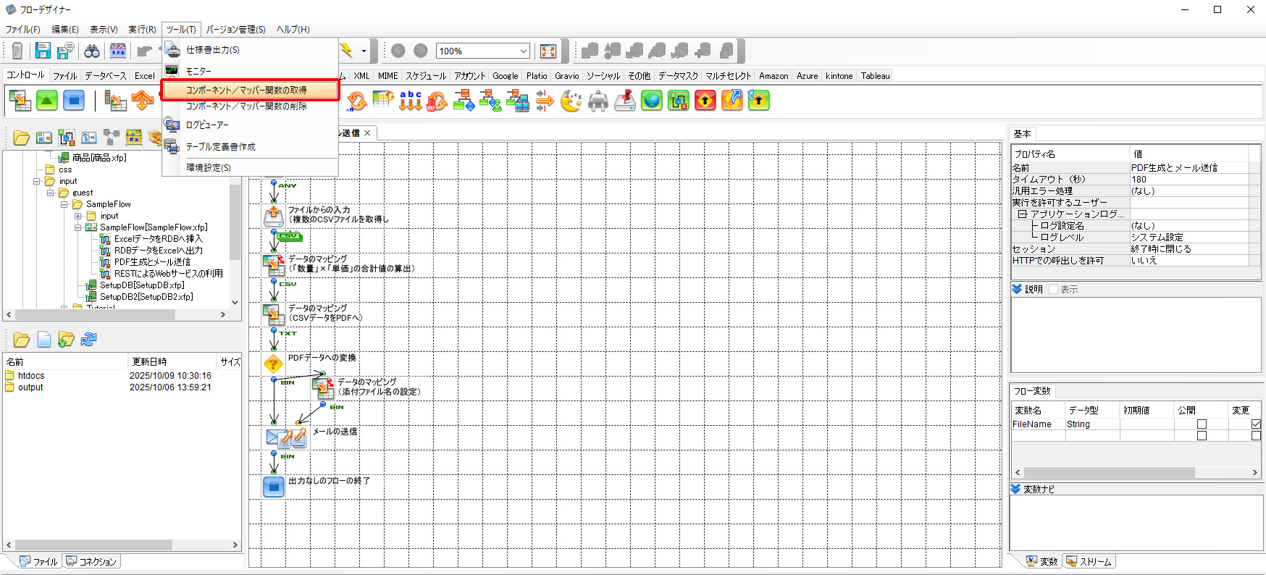Image resolution: width=1266 pixels, height=575 pixels.
Task: Collapse the 変数ナビ panel chevron
Action: (x=1016, y=490)
